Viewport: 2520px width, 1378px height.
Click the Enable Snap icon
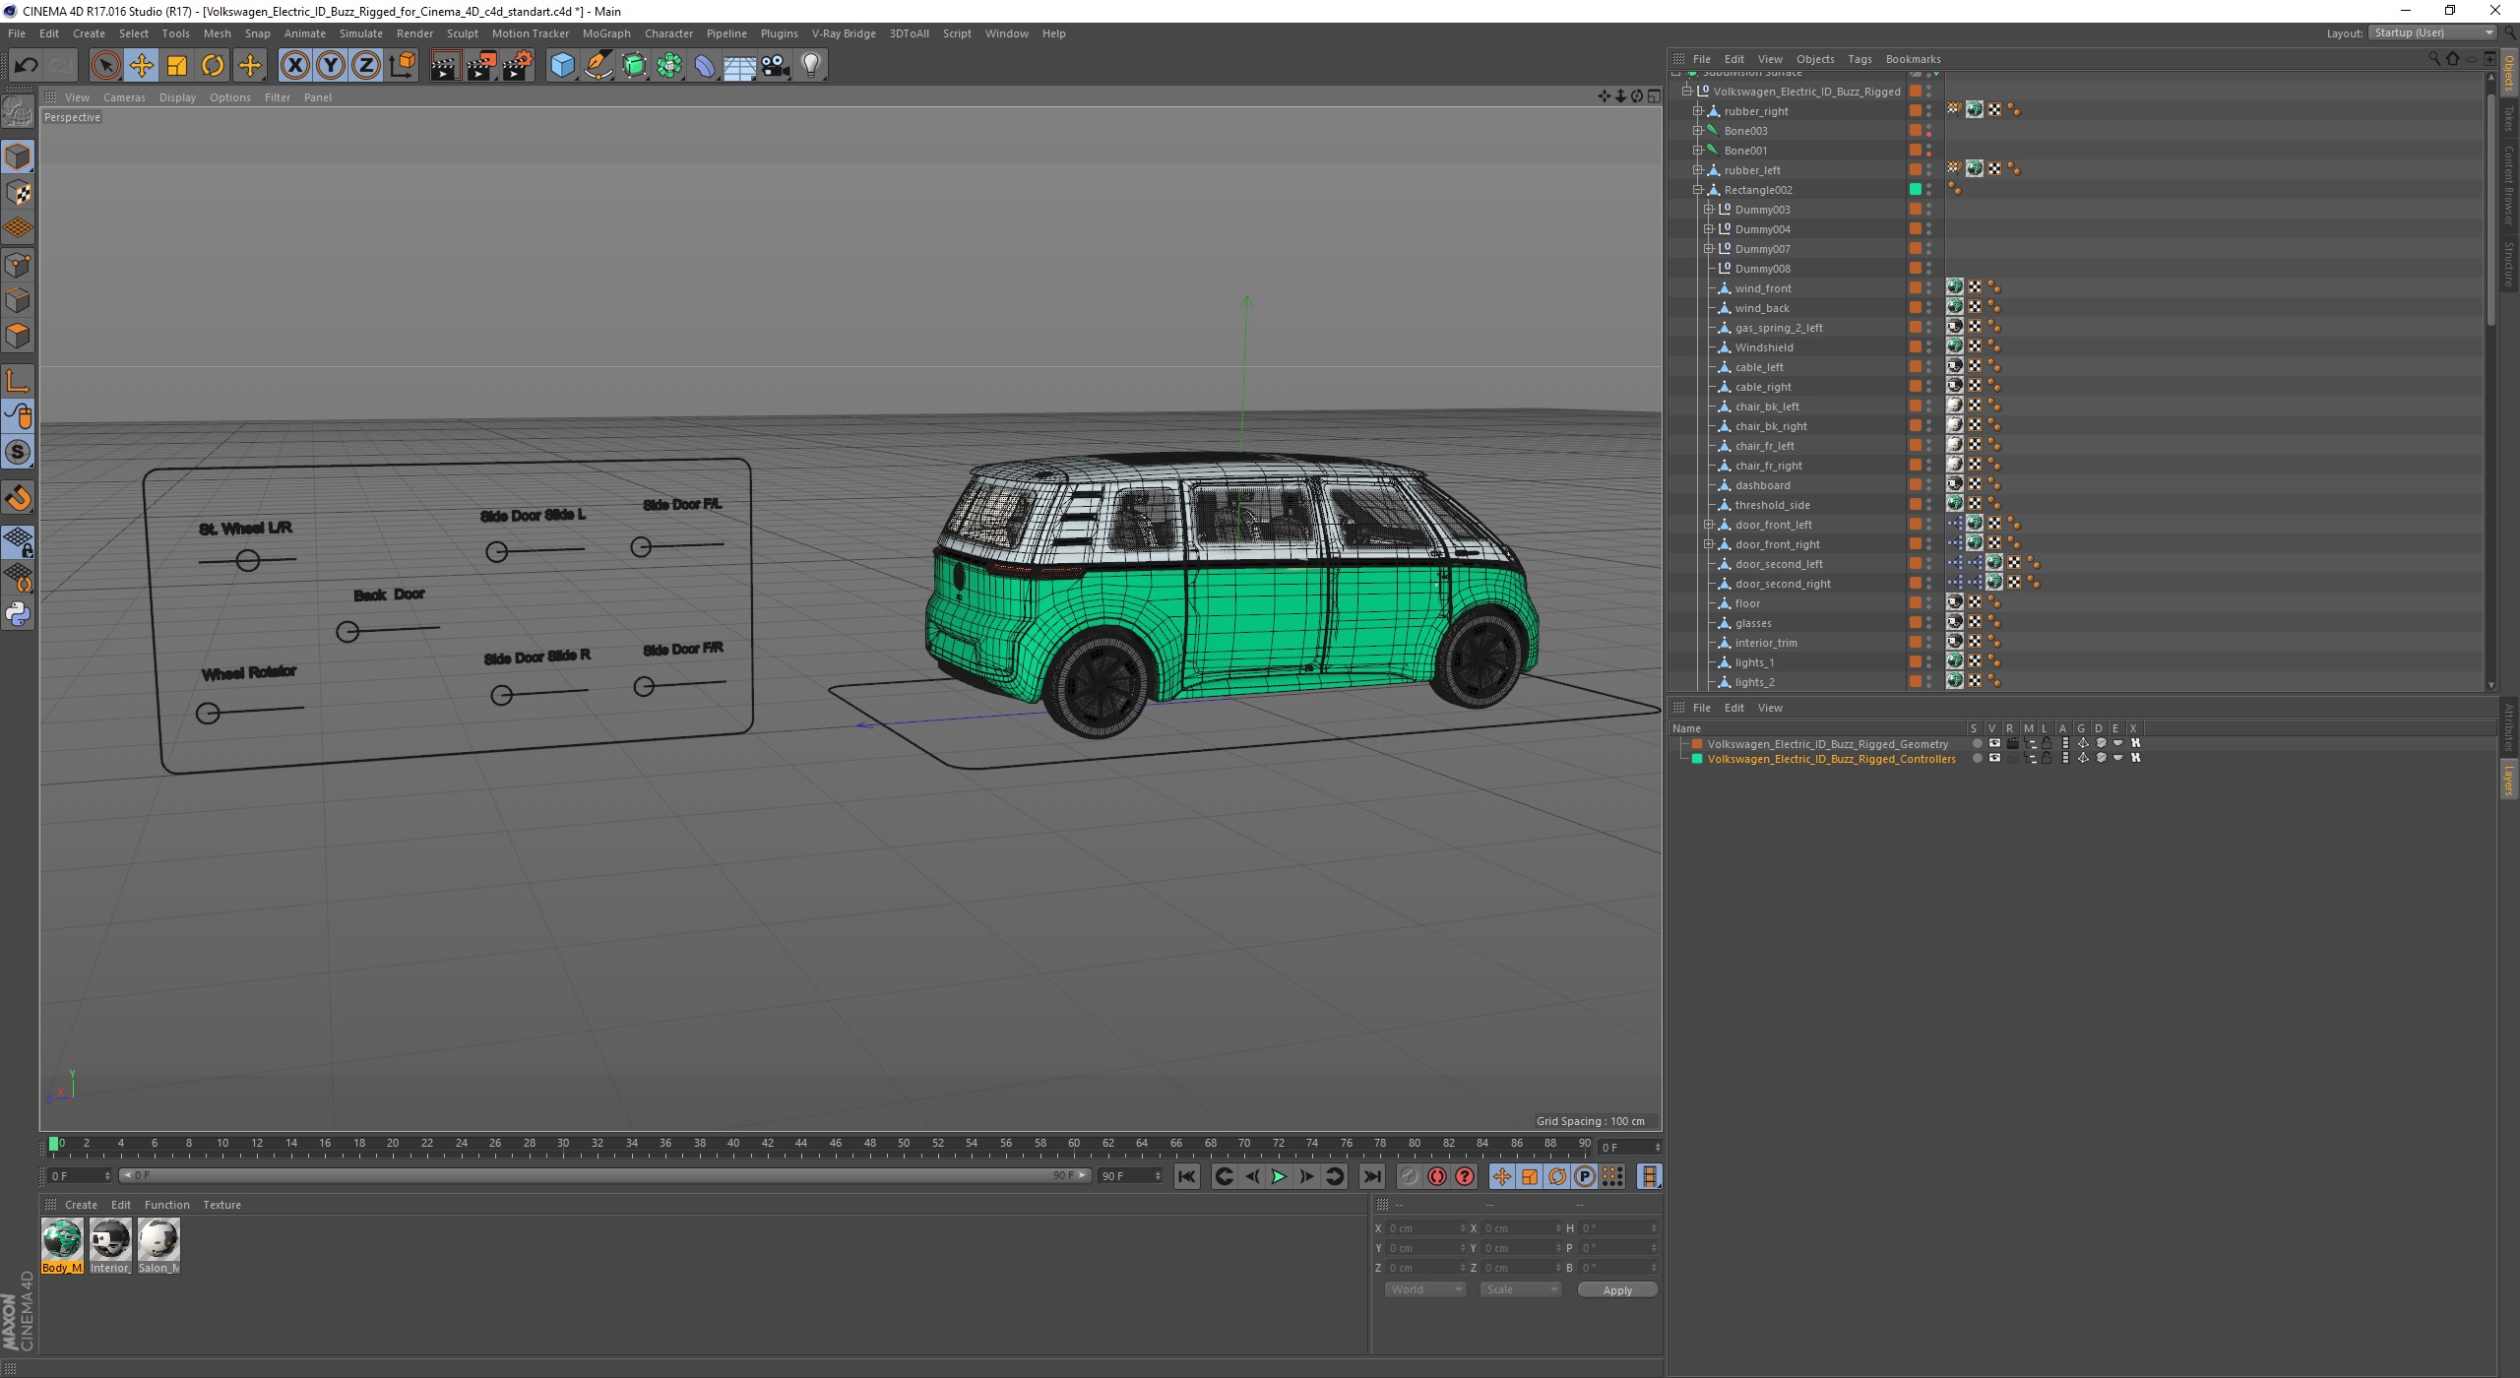pos(18,498)
